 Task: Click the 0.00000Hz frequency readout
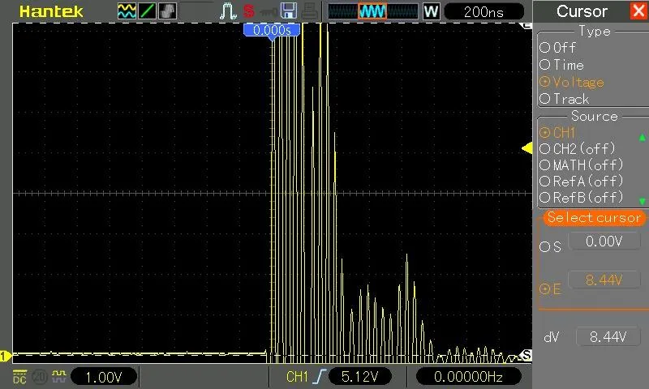click(468, 377)
